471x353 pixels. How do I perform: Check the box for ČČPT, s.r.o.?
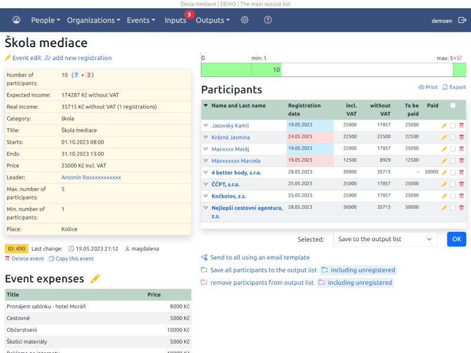pyautogui.click(x=453, y=184)
